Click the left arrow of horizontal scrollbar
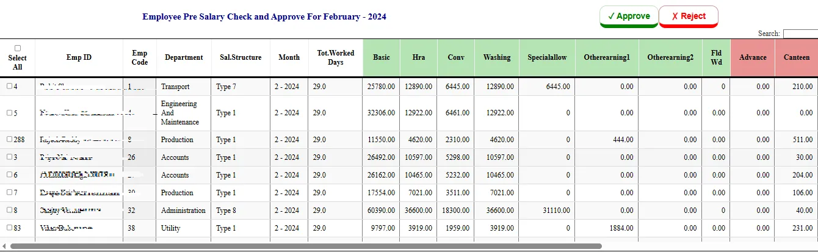 coord(4,247)
